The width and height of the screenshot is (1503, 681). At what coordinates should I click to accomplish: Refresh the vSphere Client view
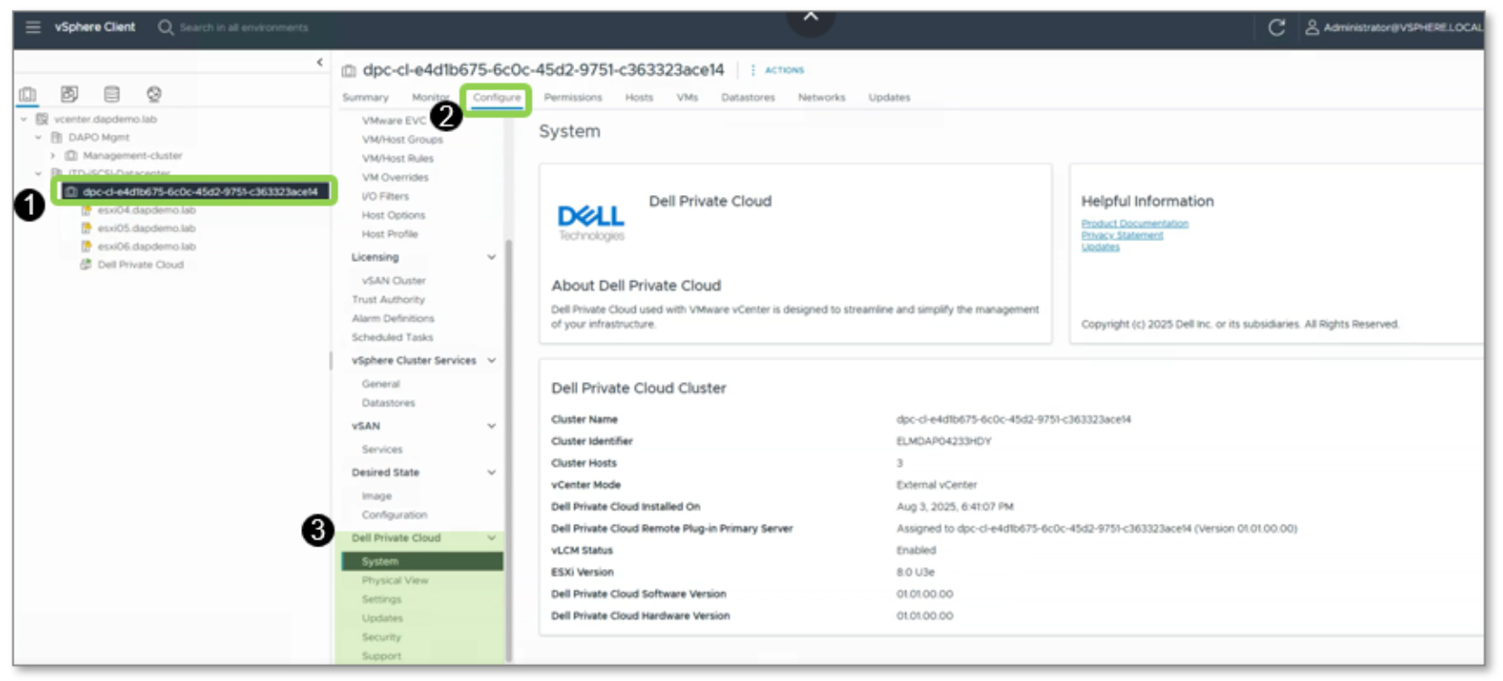click(1276, 27)
